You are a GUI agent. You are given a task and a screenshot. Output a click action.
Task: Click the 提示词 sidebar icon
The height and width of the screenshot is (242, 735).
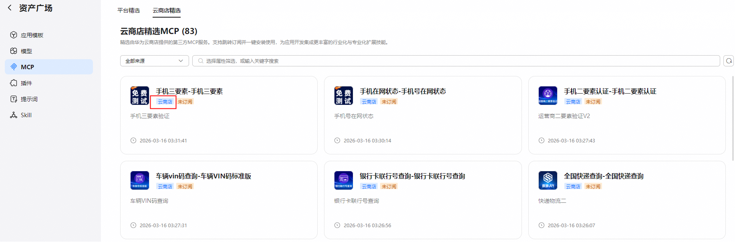pos(14,99)
